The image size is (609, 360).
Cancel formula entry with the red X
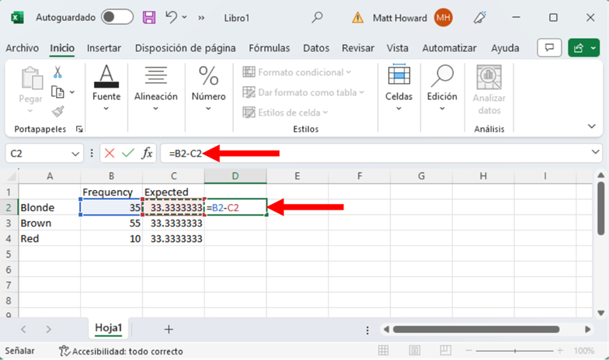coord(110,154)
